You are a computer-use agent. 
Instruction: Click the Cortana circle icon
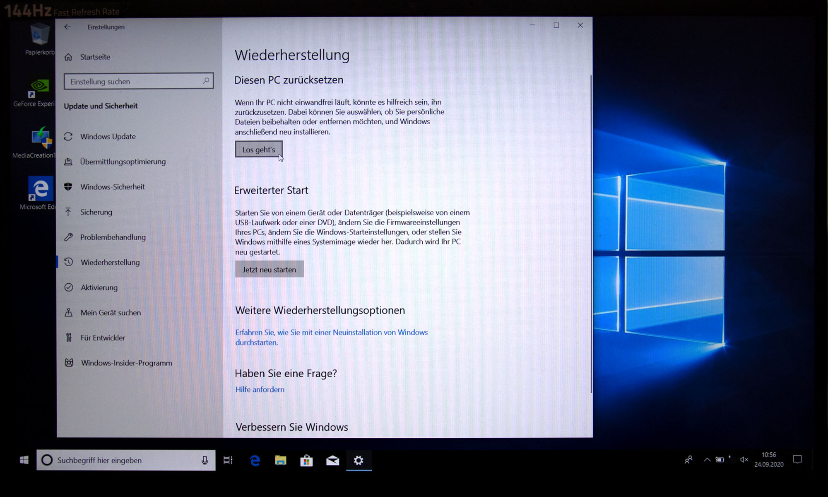[x=47, y=460]
